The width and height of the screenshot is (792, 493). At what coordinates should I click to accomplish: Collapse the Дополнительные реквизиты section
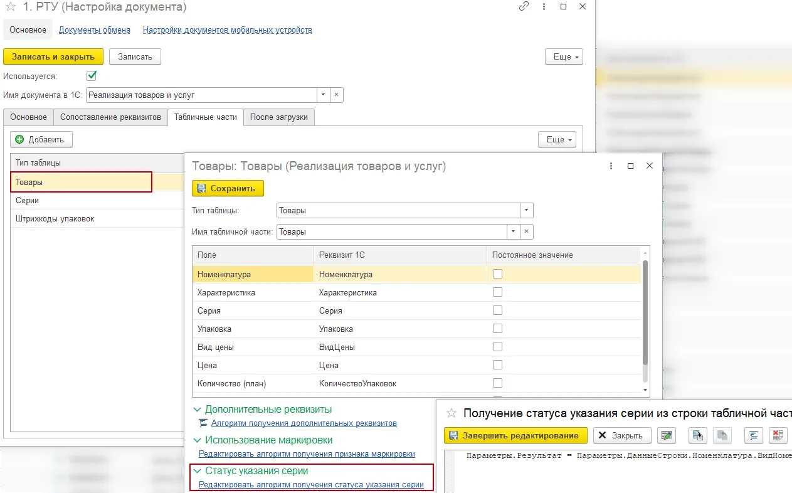click(197, 410)
